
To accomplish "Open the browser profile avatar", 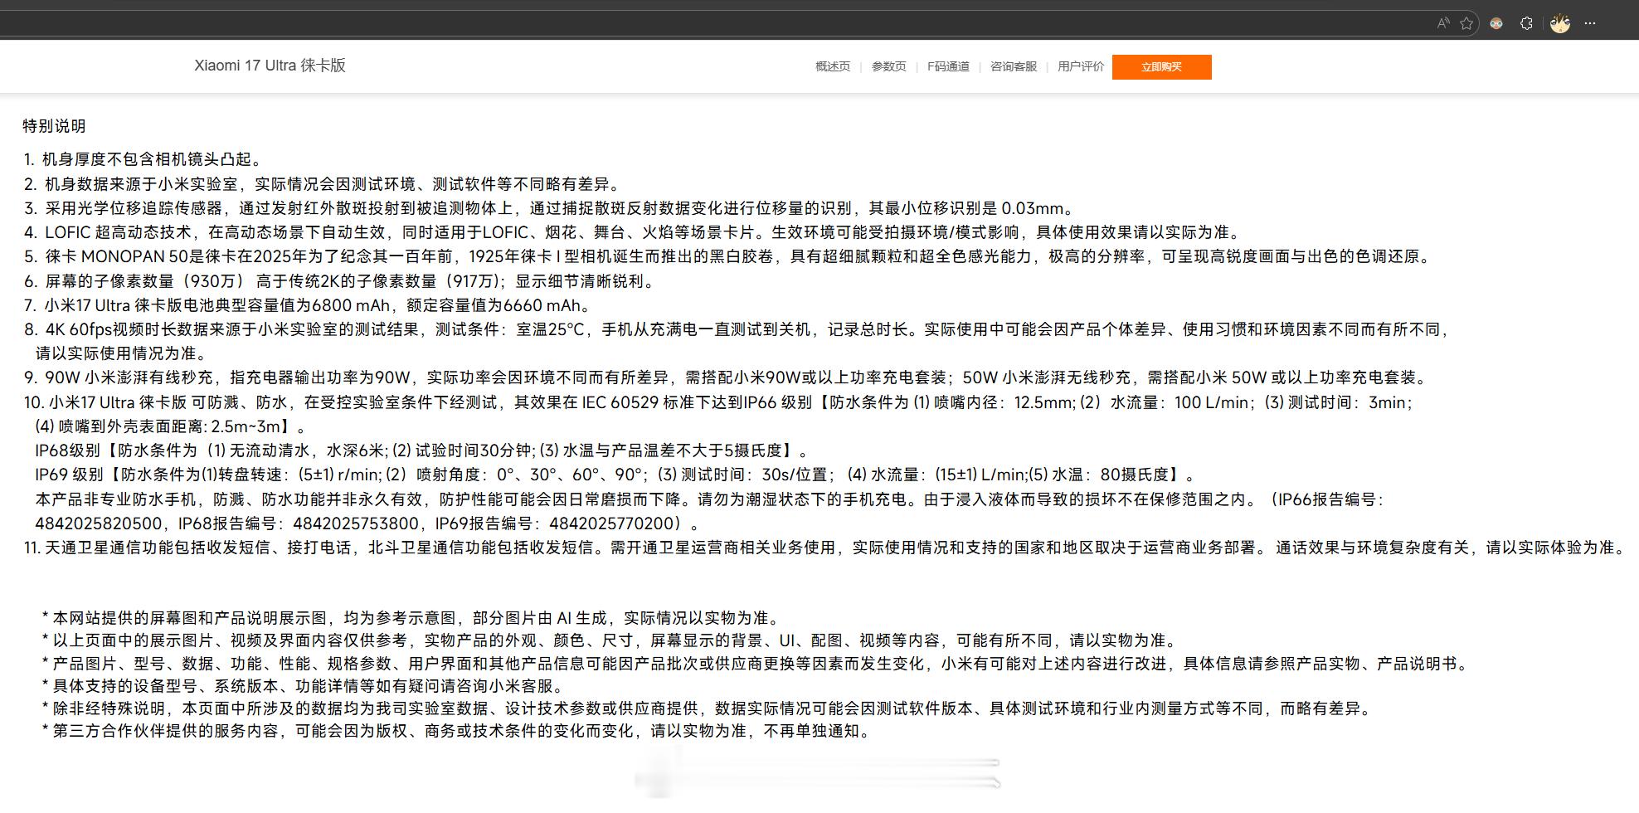I will (x=1559, y=23).
